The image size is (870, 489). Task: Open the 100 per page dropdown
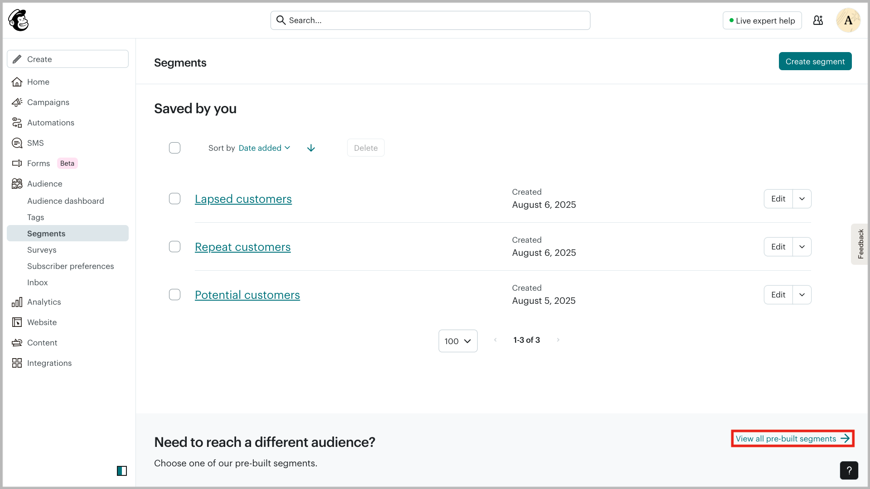(x=458, y=341)
